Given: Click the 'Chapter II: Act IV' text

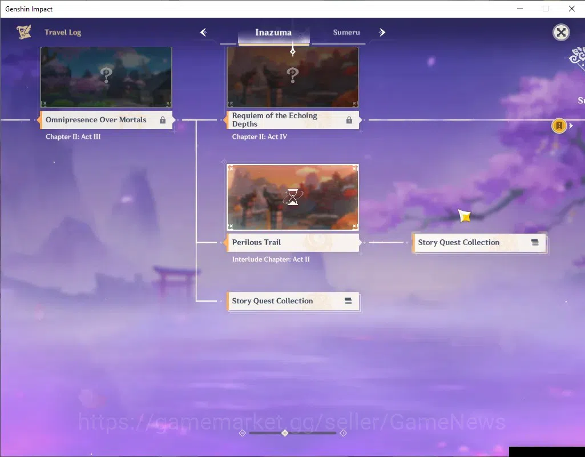Looking at the screenshot, I should 260,137.
